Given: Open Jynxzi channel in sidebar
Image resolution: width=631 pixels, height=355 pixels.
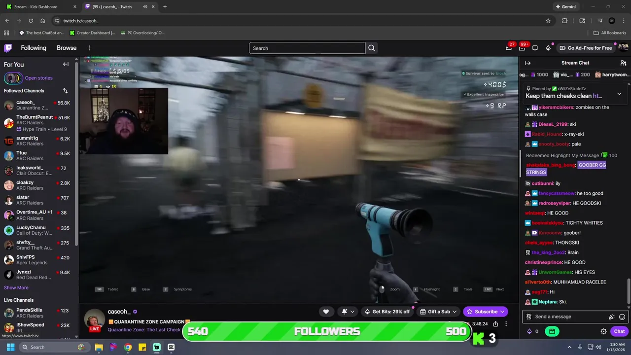Looking at the screenshot, I should coord(37,275).
